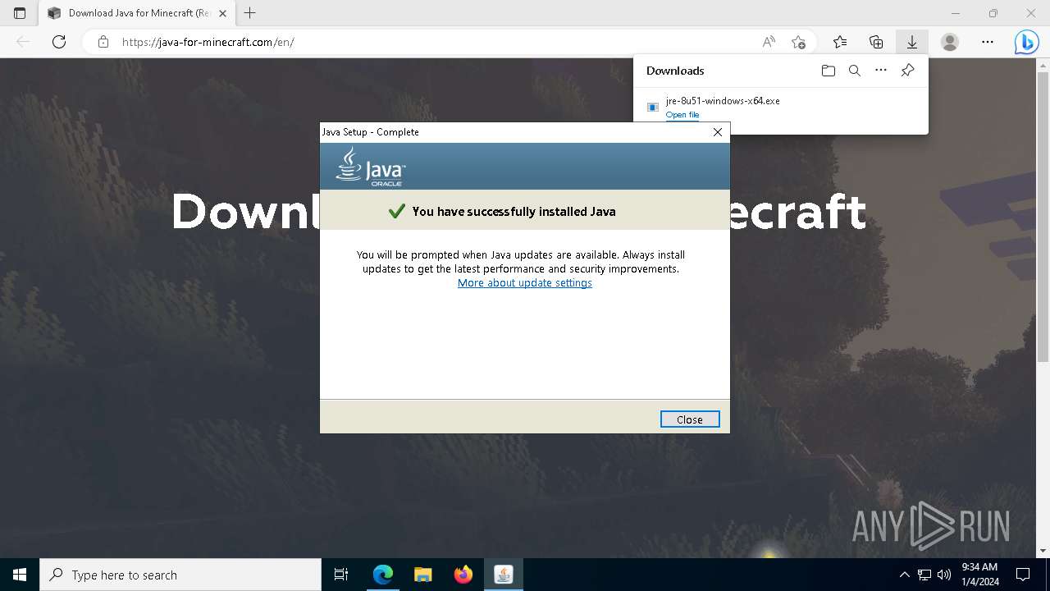Open the clock showing 9:34 AM
Image resolution: width=1050 pixels, height=591 pixels.
tap(979, 575)
